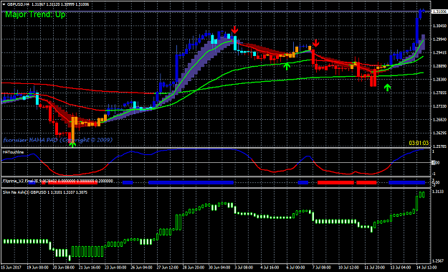Click the 1.3133 value on the Shin Ne Ashi scale
Screen dimensions: 448x272
click(x=438, y=192)
